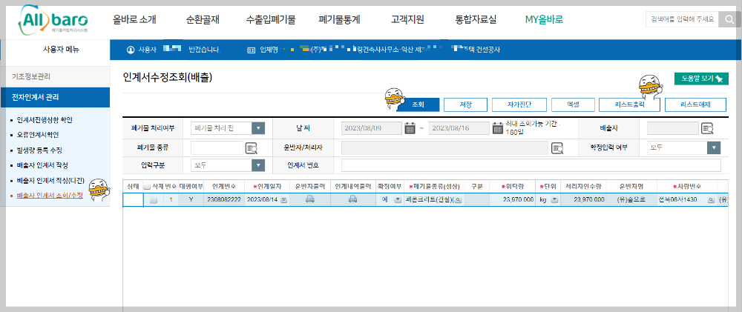Viewport: 742px width, 312px height.
Task: Open the 수출입폐기물 menu
Action: click(271, 20)
